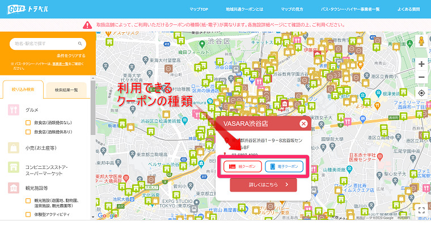Check 飲食店(酒類提供なし) checkbox

point(28,123)
